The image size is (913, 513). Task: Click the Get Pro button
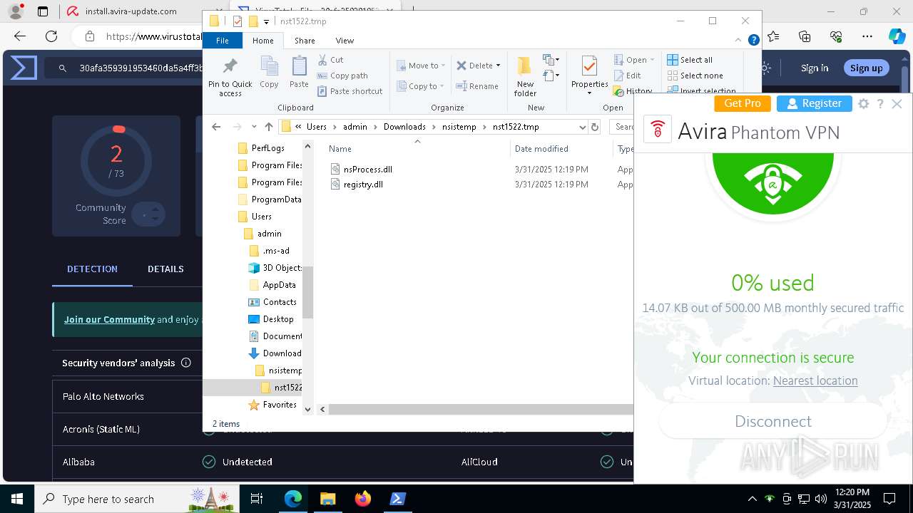point(743,103)
